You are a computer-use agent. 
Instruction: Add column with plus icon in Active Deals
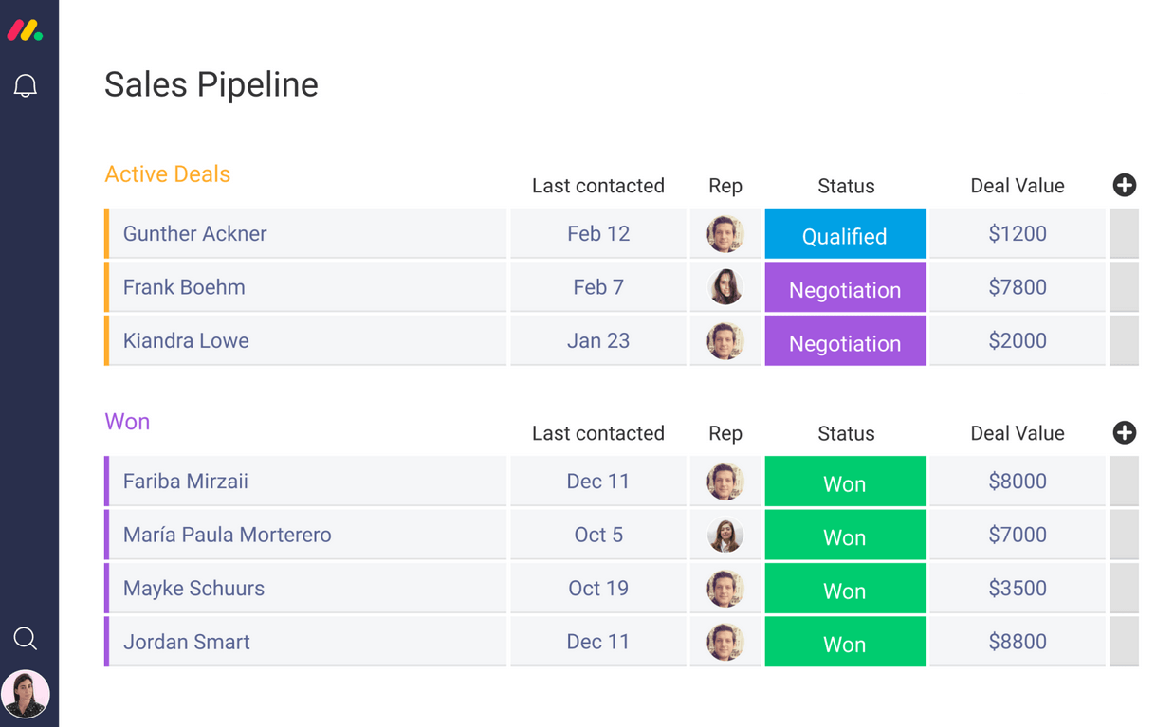[1124, 186]
